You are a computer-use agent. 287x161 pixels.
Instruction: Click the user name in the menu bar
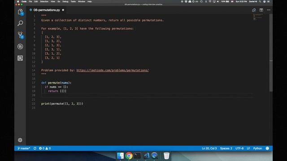[x=253, y=1]
